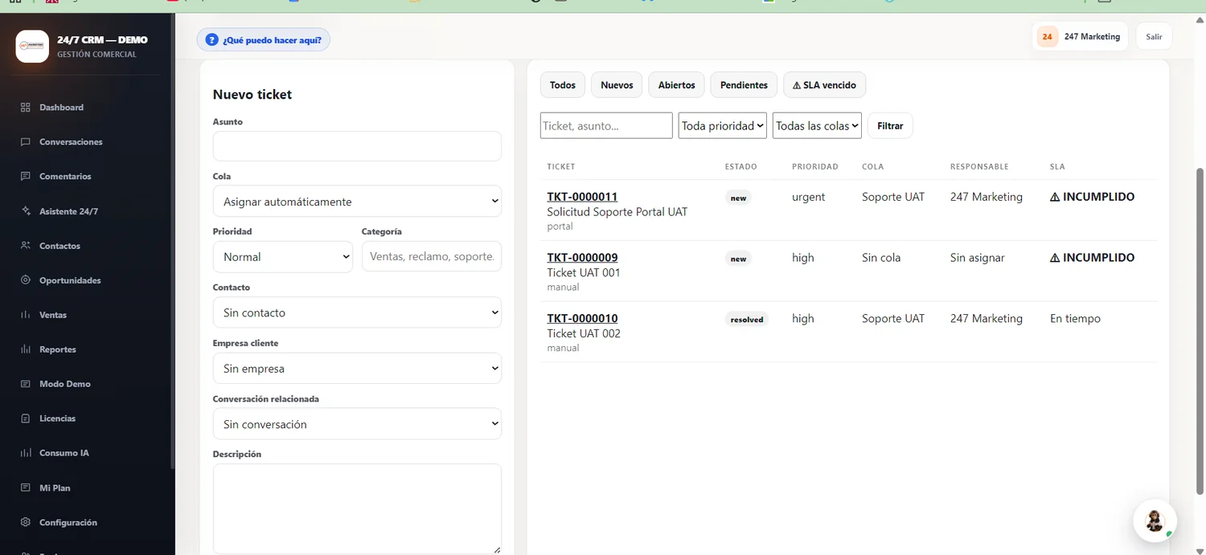
Task: Click the Configuración gear icon
Action: (26, 522)
